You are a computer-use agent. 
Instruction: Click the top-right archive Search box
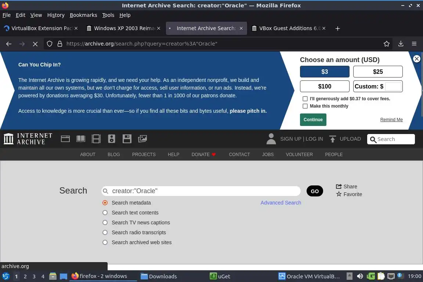coord(391,139)
